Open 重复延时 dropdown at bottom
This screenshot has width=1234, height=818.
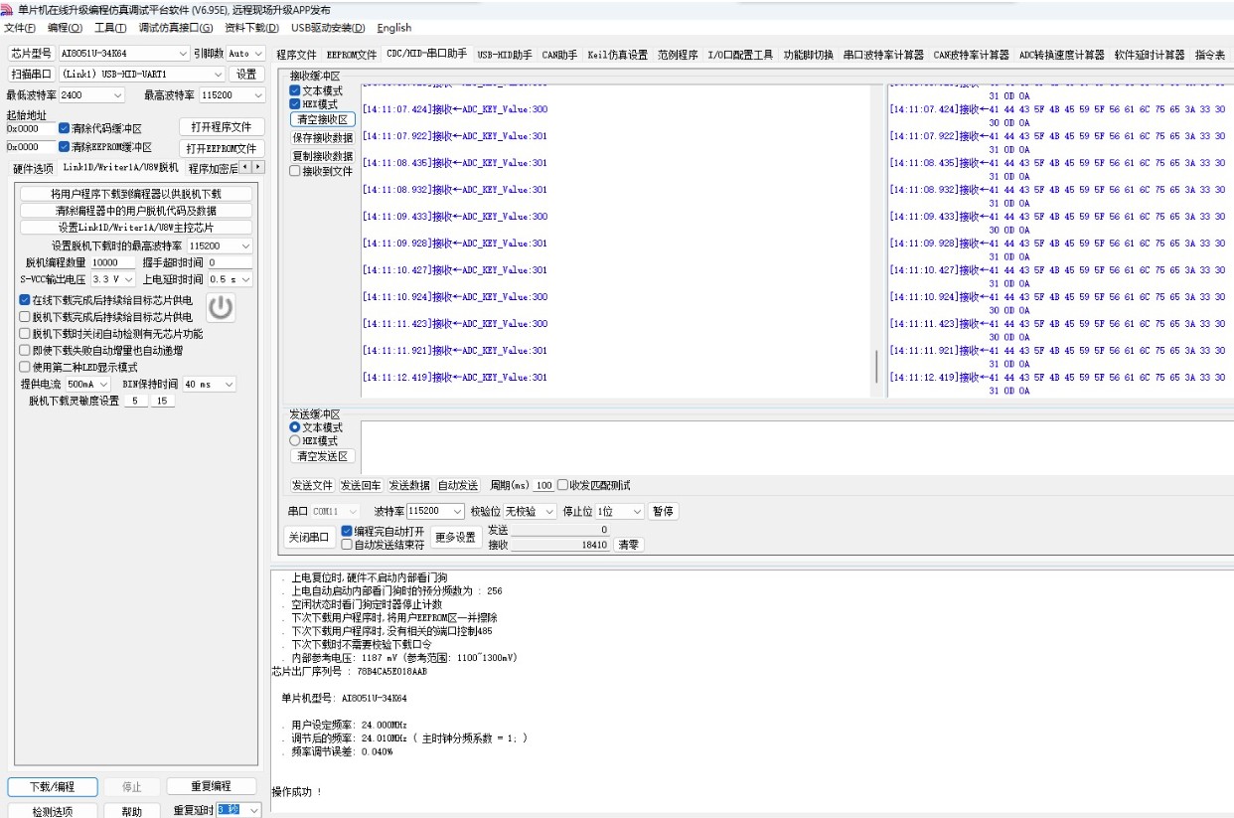click(x=239, y=811)
